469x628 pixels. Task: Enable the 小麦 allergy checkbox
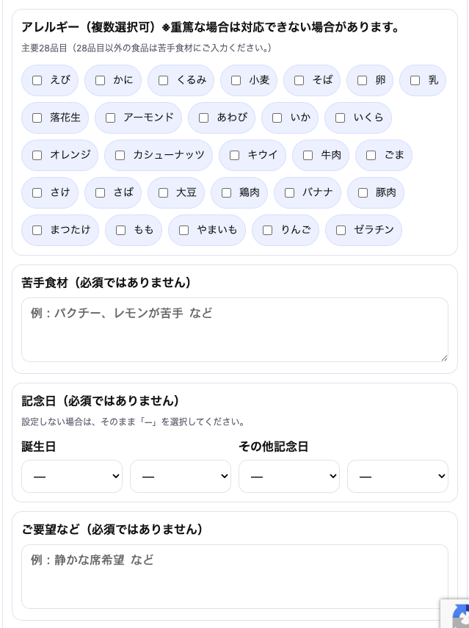tap(236, 81)
